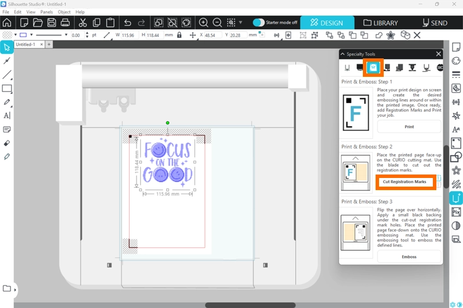Viewport: 463px width, 308px height.
Task: Select the Text tool in left toolbar
Action: point(7,116)
